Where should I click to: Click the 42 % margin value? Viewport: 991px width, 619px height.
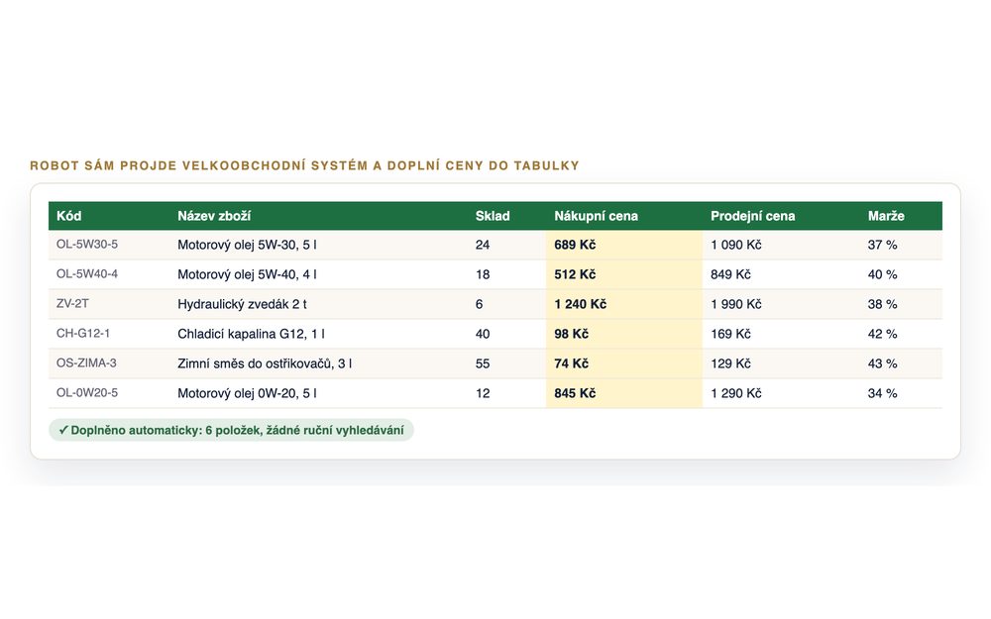(882, 334)
